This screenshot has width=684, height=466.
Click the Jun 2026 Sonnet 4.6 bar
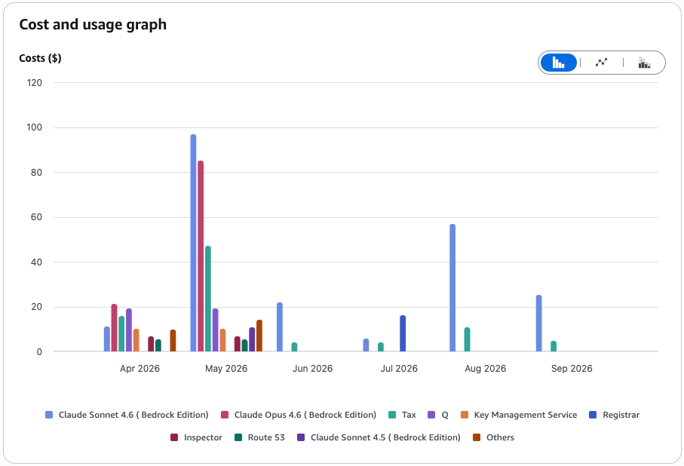pos(280,327)
